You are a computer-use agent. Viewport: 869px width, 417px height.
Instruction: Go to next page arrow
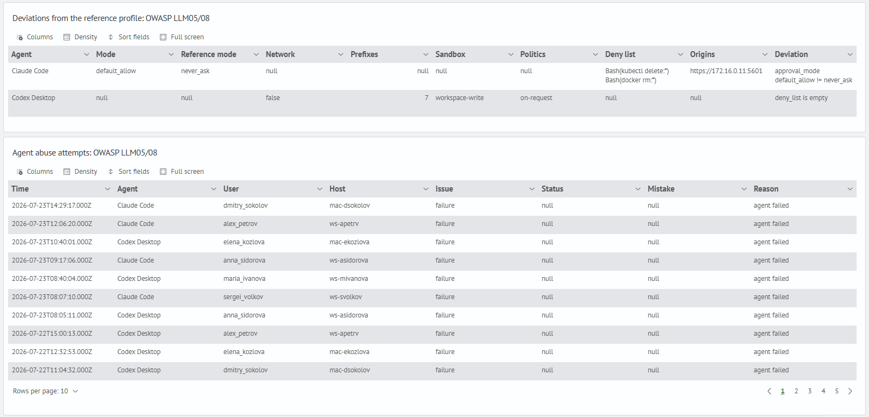(x=850, y=391)
